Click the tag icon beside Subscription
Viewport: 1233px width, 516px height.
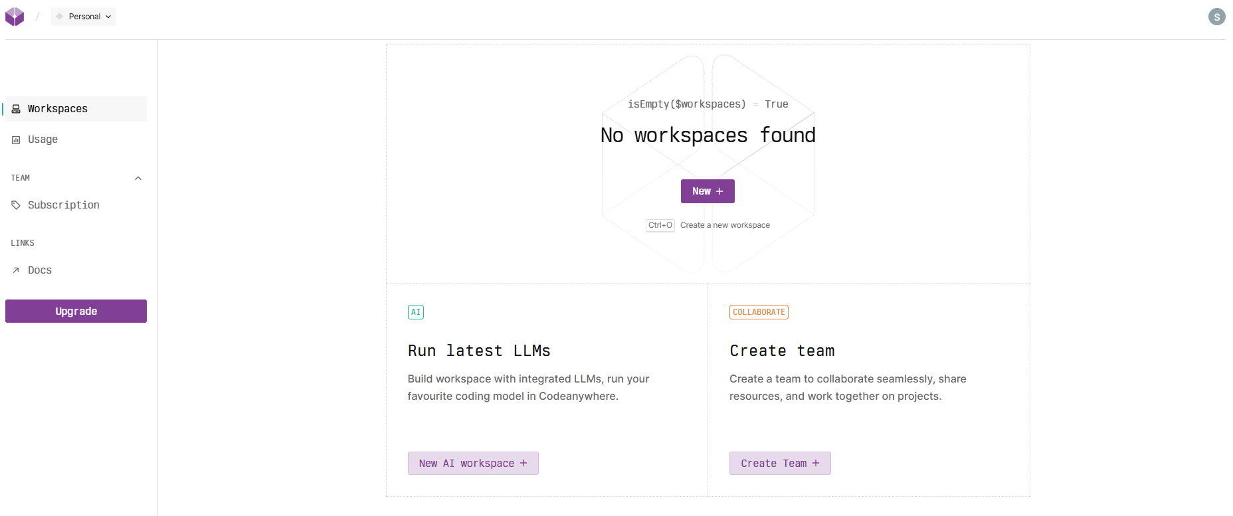[16, 205]
